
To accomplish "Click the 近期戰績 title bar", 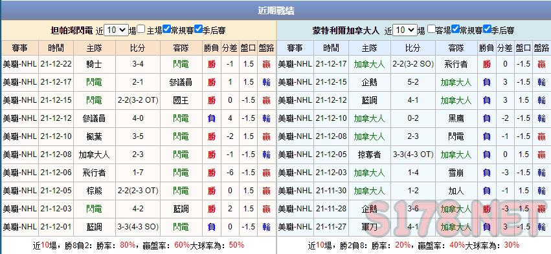I will 276,10.
